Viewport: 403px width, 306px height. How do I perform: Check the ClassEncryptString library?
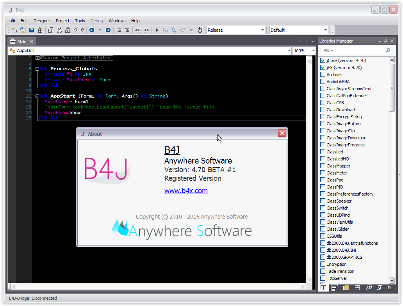(x=323, y=117)
